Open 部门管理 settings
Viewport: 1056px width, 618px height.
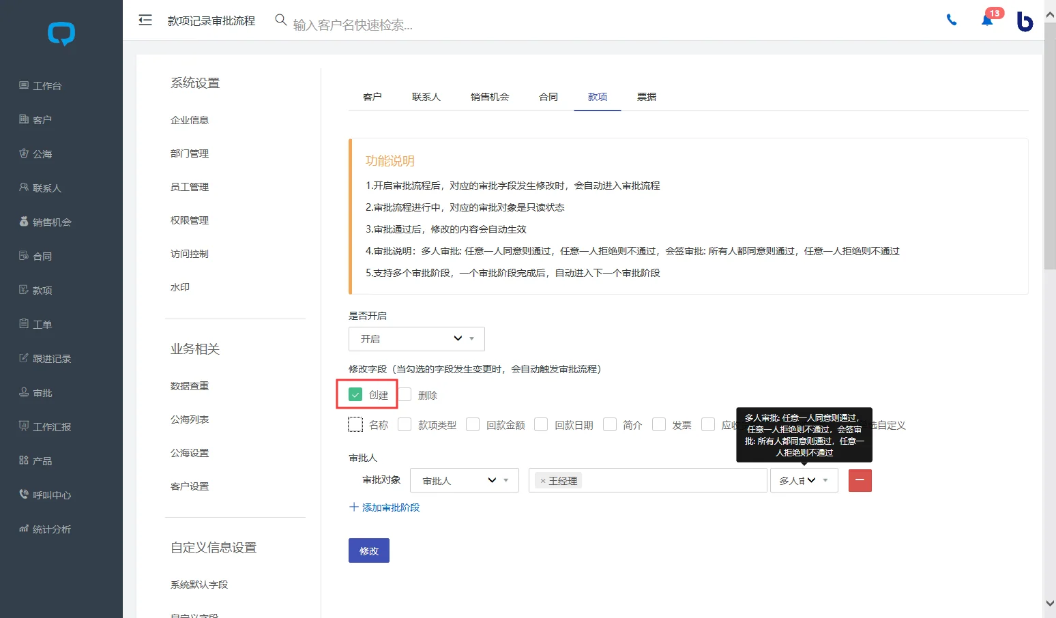(x=190, y=153)
